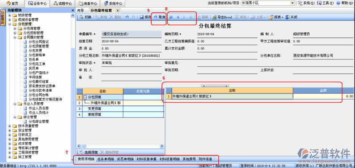Collapse the 分包预算 row in grid
This screenshot has width=355, height=168.
(x=85, y=97)
